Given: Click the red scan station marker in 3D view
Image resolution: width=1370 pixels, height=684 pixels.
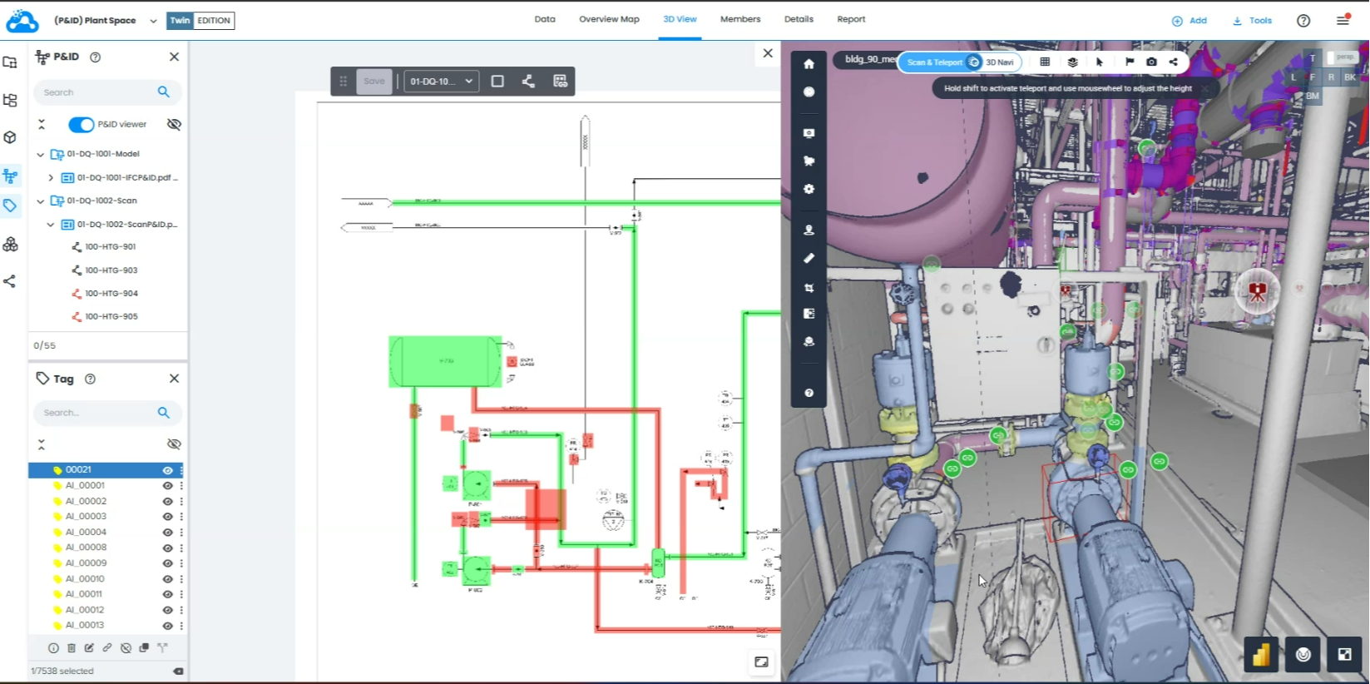Looking at the screenshot, I should (x=1257, y=291).
